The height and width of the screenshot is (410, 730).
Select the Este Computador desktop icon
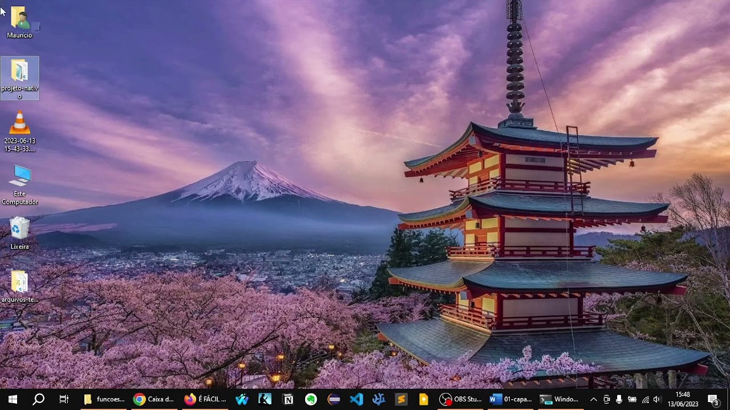pos(19,184)
